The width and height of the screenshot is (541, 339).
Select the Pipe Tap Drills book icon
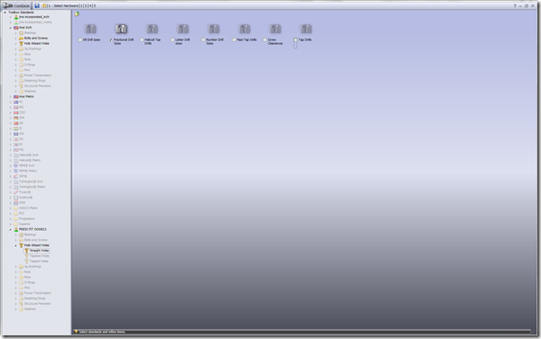click(x=245, y=29)
